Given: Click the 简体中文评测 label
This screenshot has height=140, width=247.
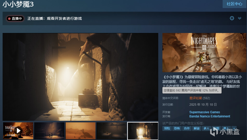Looking at the screenshot, I should point(171,98).
